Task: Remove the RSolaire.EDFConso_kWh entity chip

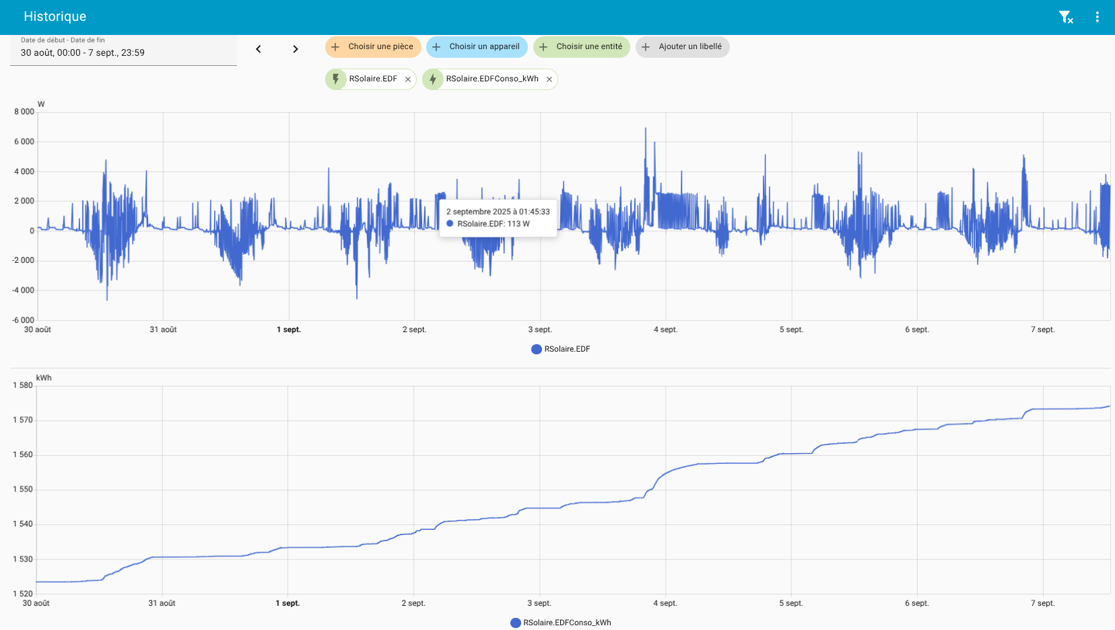Action: (549, 79)
